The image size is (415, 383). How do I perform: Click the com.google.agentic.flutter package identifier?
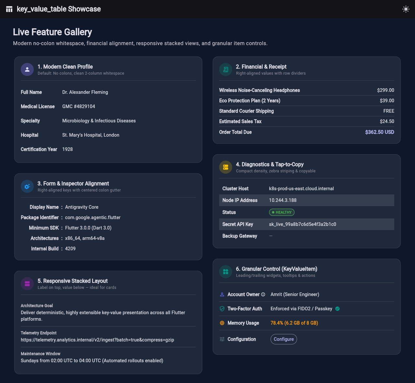[x=93, y=217]
